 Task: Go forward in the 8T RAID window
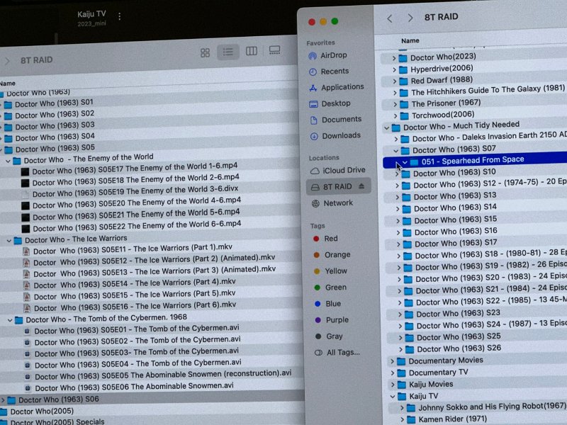[410, 18]
